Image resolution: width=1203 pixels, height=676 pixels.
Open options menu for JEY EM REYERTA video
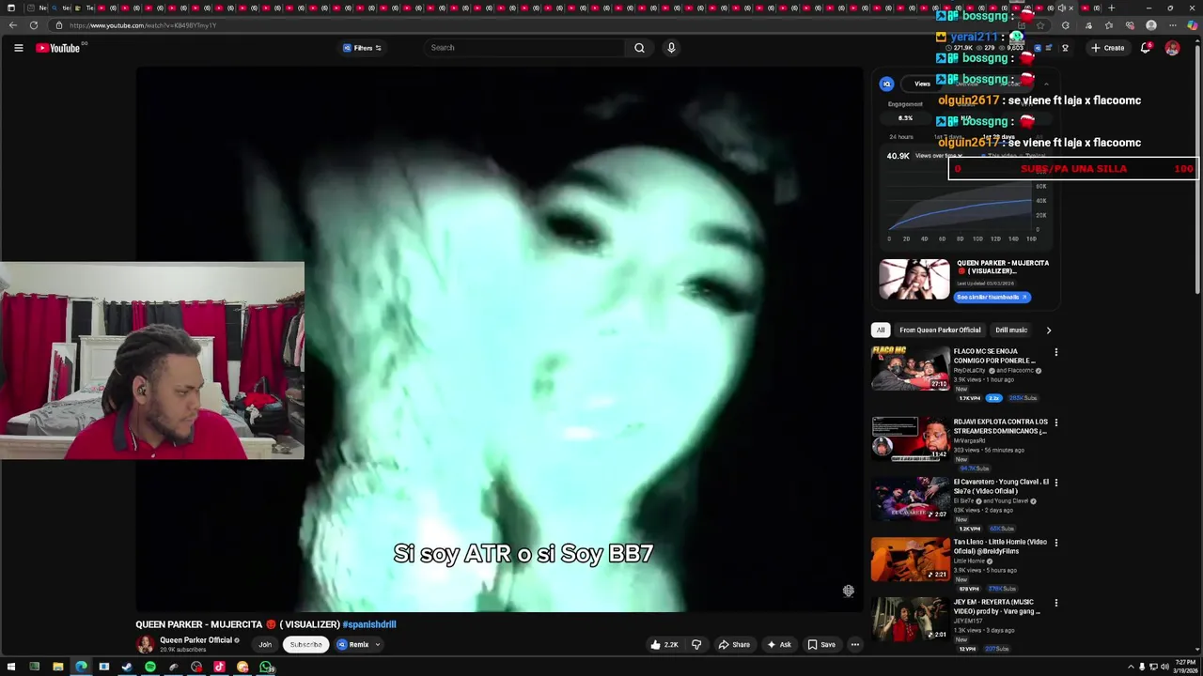pyautogui.click(x=1055, y=603)
